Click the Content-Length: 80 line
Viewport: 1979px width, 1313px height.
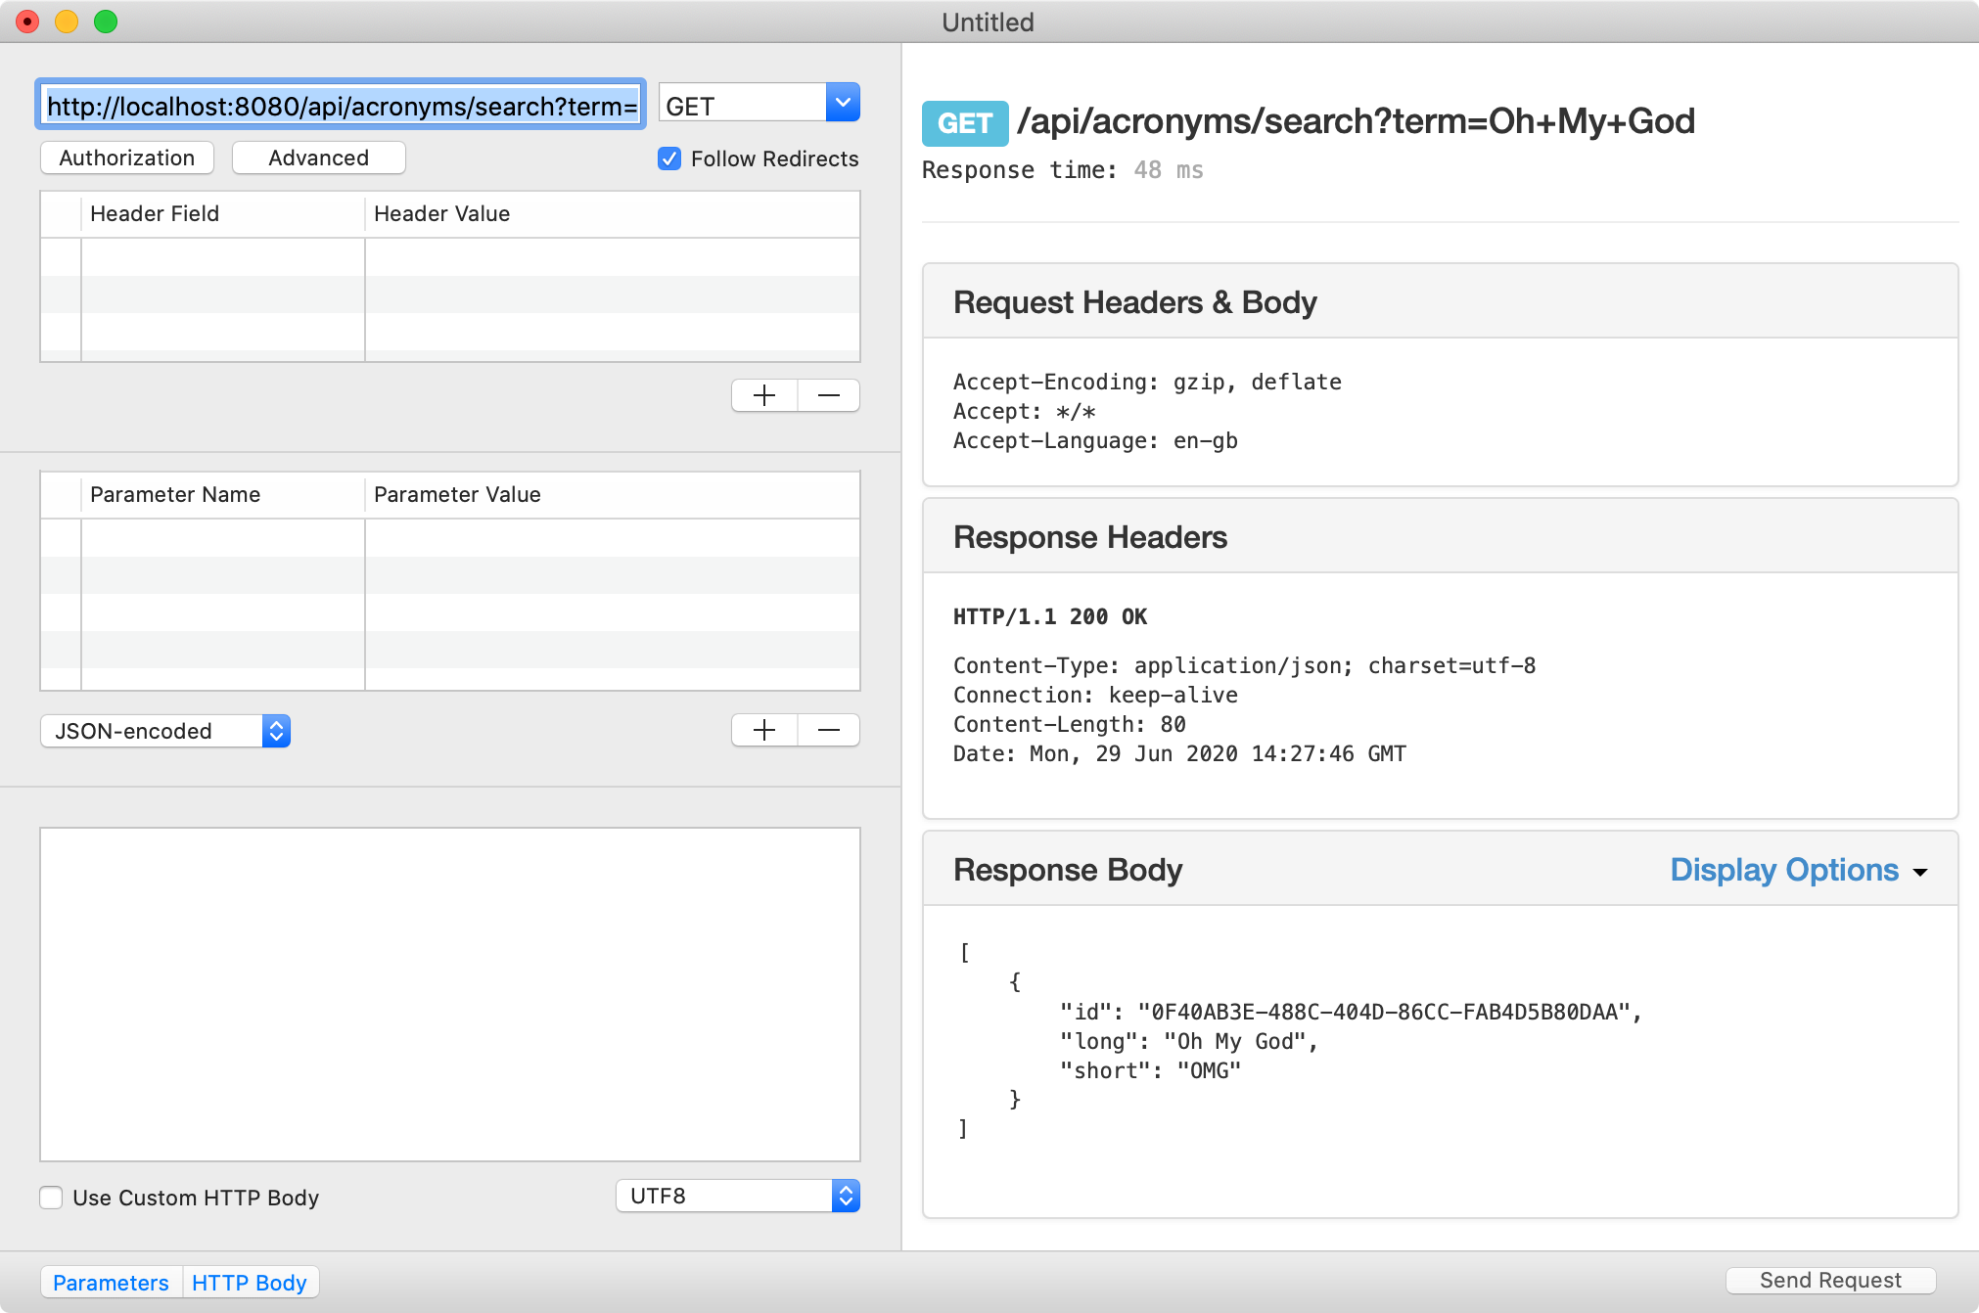[1070, 724]
